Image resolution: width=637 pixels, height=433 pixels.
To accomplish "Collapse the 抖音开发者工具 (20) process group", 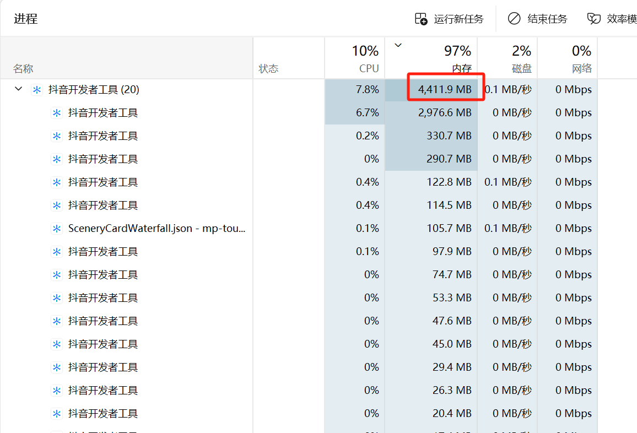I will click(19, 89).
